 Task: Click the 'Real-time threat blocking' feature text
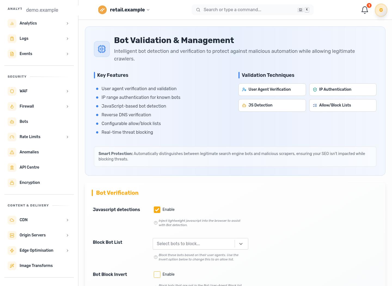pos(127,132)
